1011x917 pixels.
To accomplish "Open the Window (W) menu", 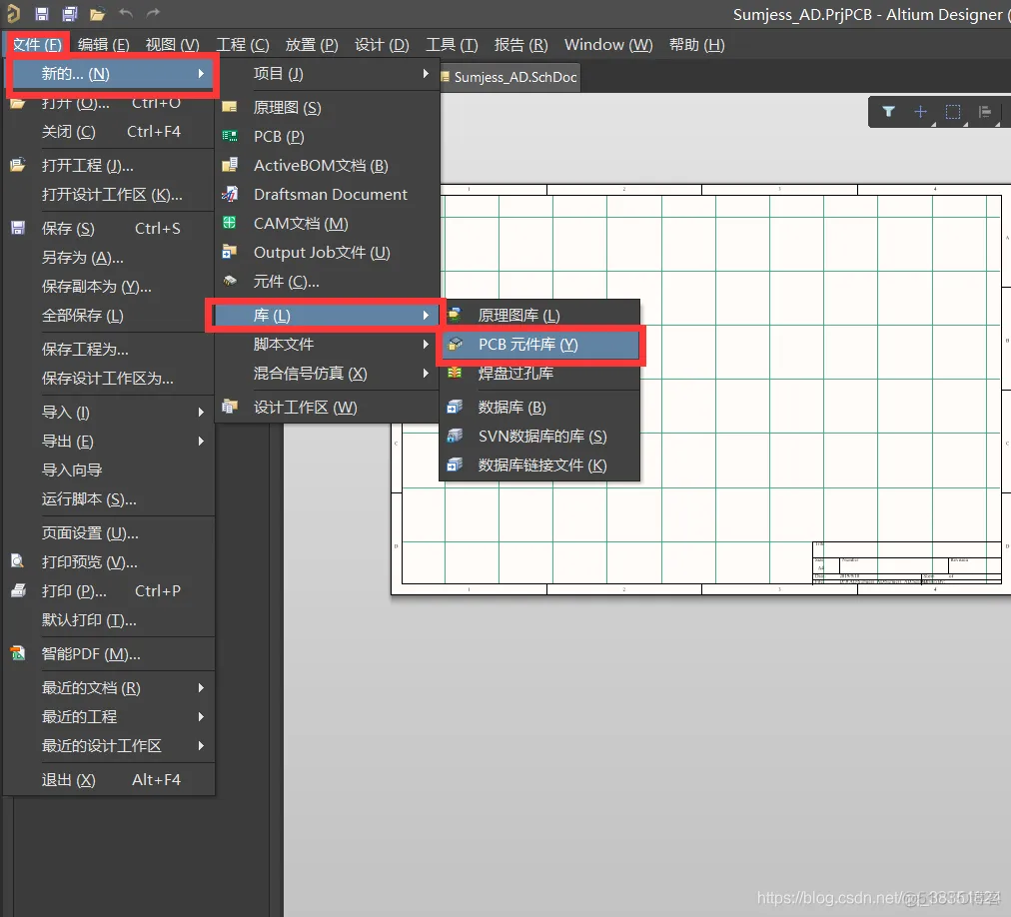I will point(608,45).
